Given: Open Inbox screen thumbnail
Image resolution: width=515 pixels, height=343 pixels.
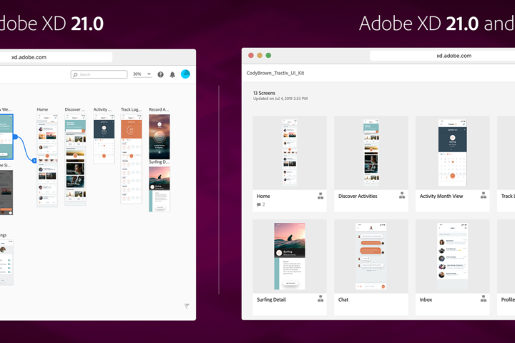Looking at the screenshot, I should pyautogui.click(x=453, y=257).
